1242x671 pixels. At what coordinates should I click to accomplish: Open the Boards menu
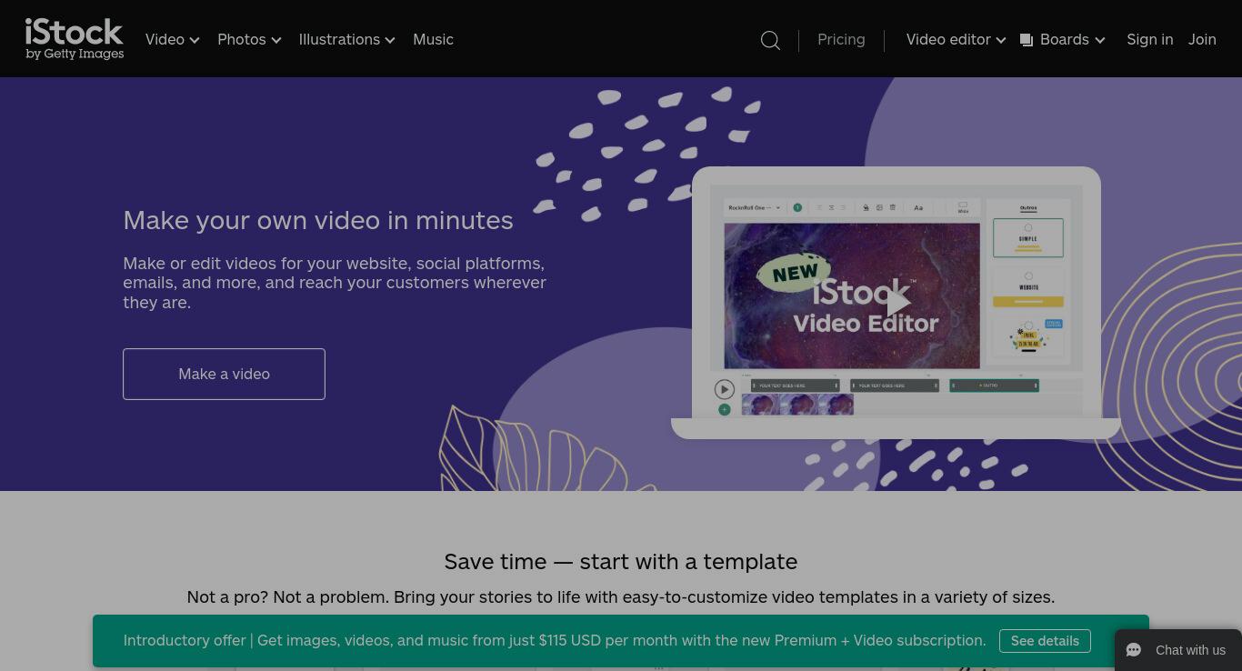[1064, 39]
